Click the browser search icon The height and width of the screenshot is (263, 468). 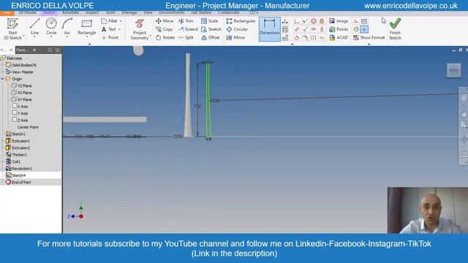(50, 50)
